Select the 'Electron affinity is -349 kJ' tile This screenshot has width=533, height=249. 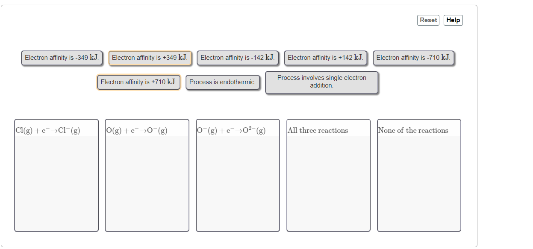coord(62,58)
